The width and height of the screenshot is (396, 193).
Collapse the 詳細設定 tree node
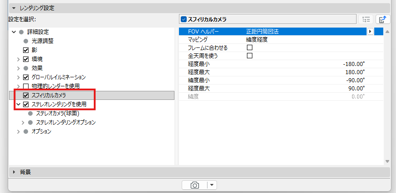coord(14,32)
